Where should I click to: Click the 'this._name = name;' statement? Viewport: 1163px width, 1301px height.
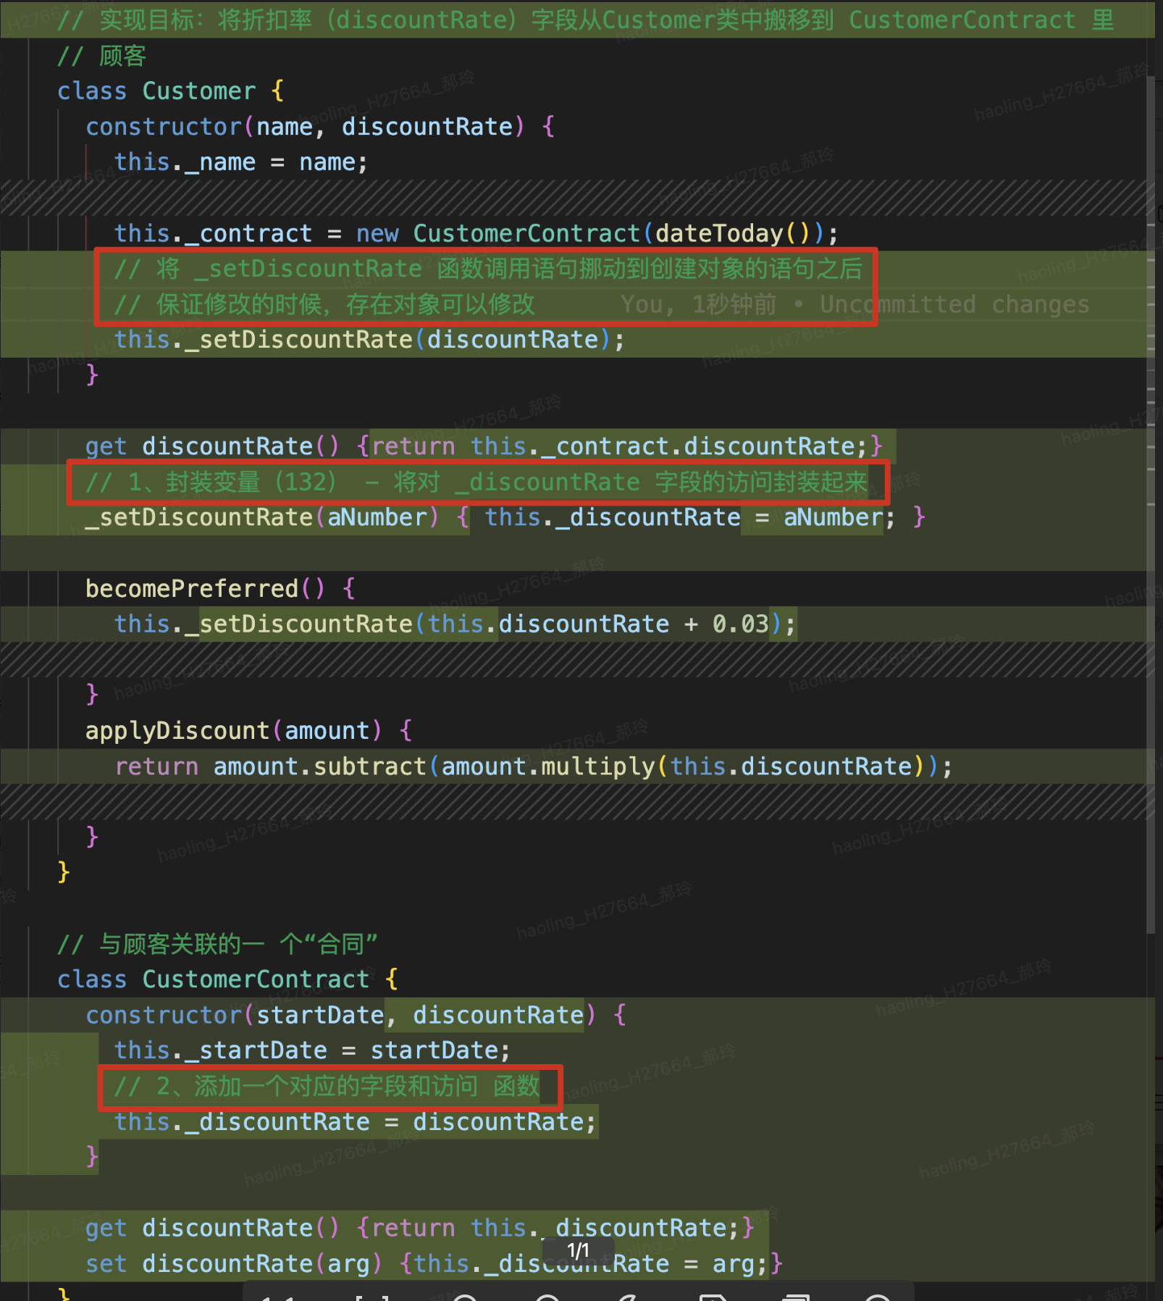tap(241, 162)
